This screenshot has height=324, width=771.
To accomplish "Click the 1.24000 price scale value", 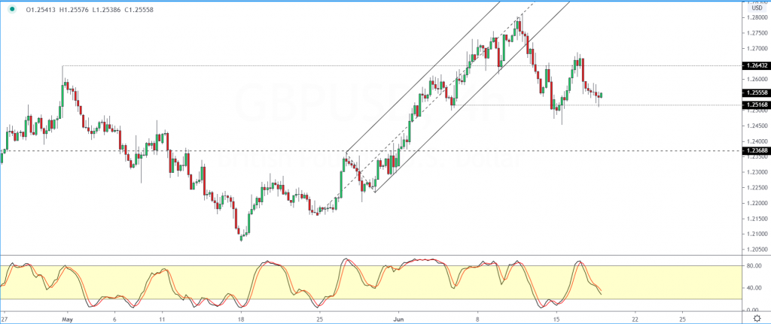I will 757,141.
